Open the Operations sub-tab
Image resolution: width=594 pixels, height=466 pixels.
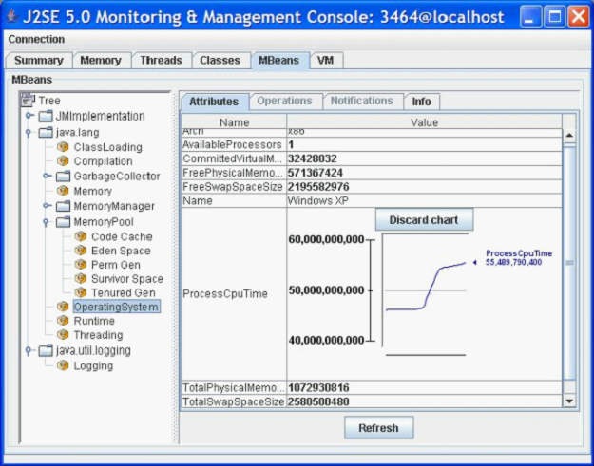pyautogui.click(x=284, y=101)
